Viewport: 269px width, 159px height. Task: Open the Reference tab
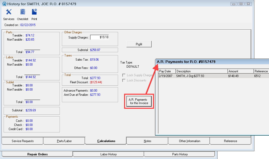(x=230, y=141)
